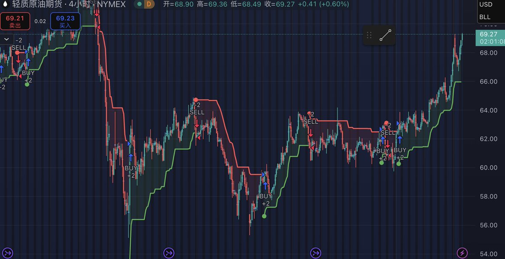The width and height of the screenshot is (505, 259).
Task: Toggle the orange D delayed-data badge
Action: point(149,4)
